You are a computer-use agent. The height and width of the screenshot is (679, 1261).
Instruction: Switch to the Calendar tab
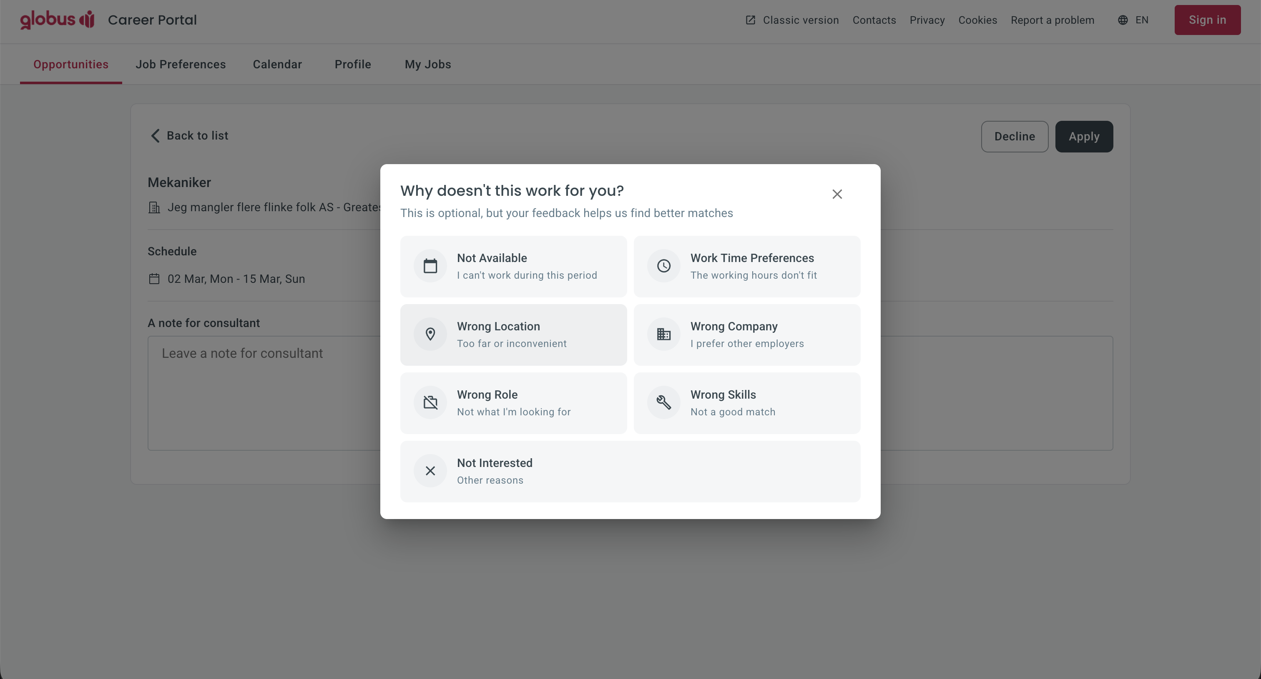pos(277,64)
